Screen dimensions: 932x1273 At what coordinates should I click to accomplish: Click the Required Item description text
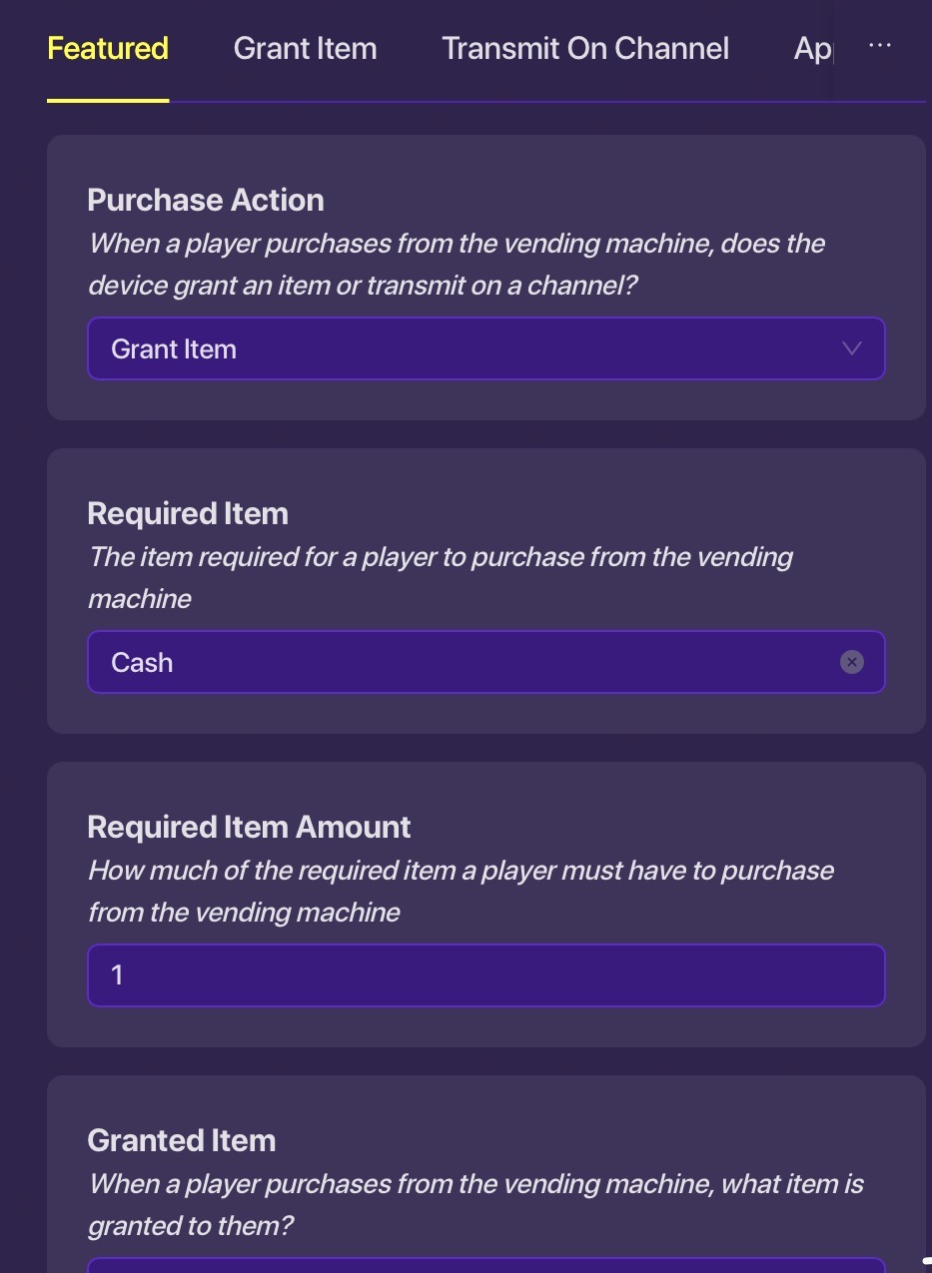(441, 577)
